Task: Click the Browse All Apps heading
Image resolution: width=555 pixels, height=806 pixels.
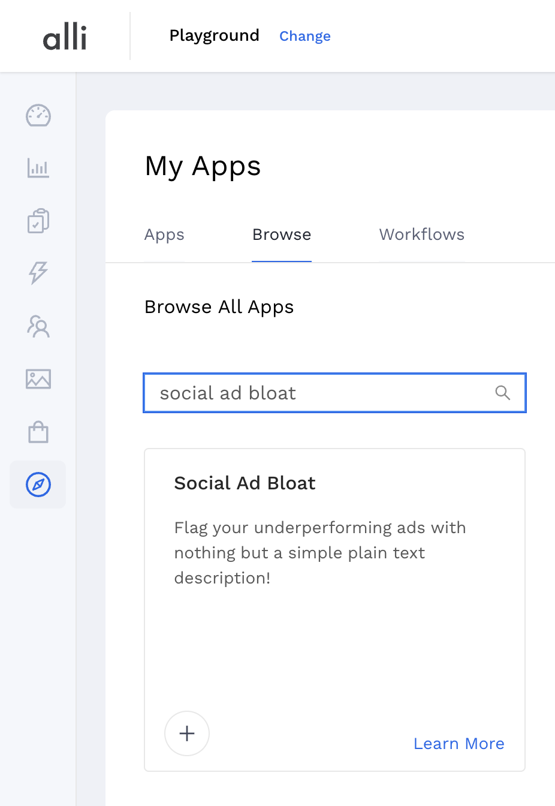Action: [219, 306]
